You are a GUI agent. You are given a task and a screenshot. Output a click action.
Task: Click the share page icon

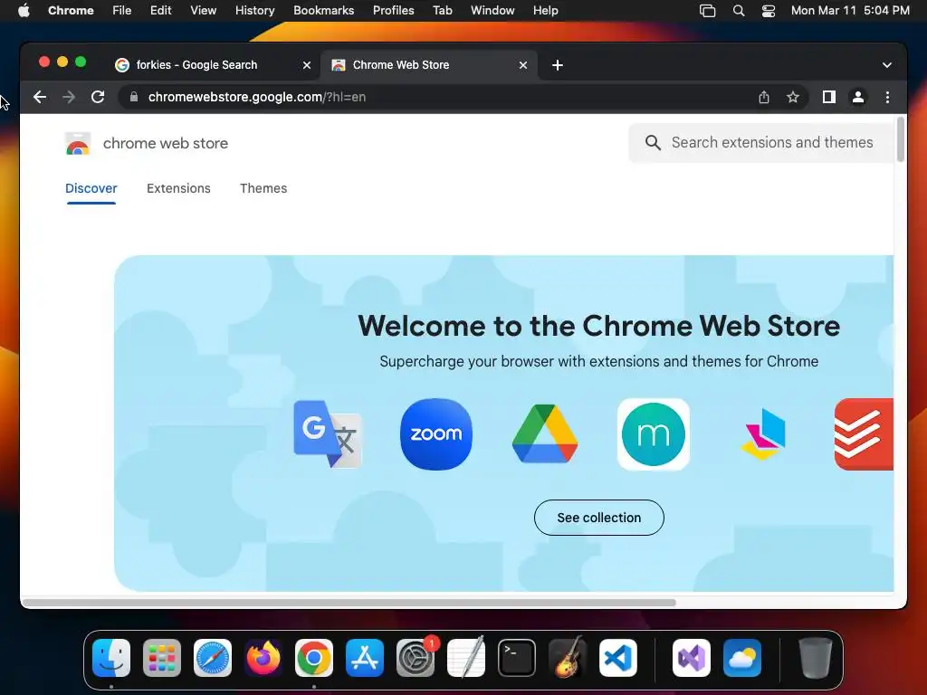pyautogui.click(x=764, y=97)
